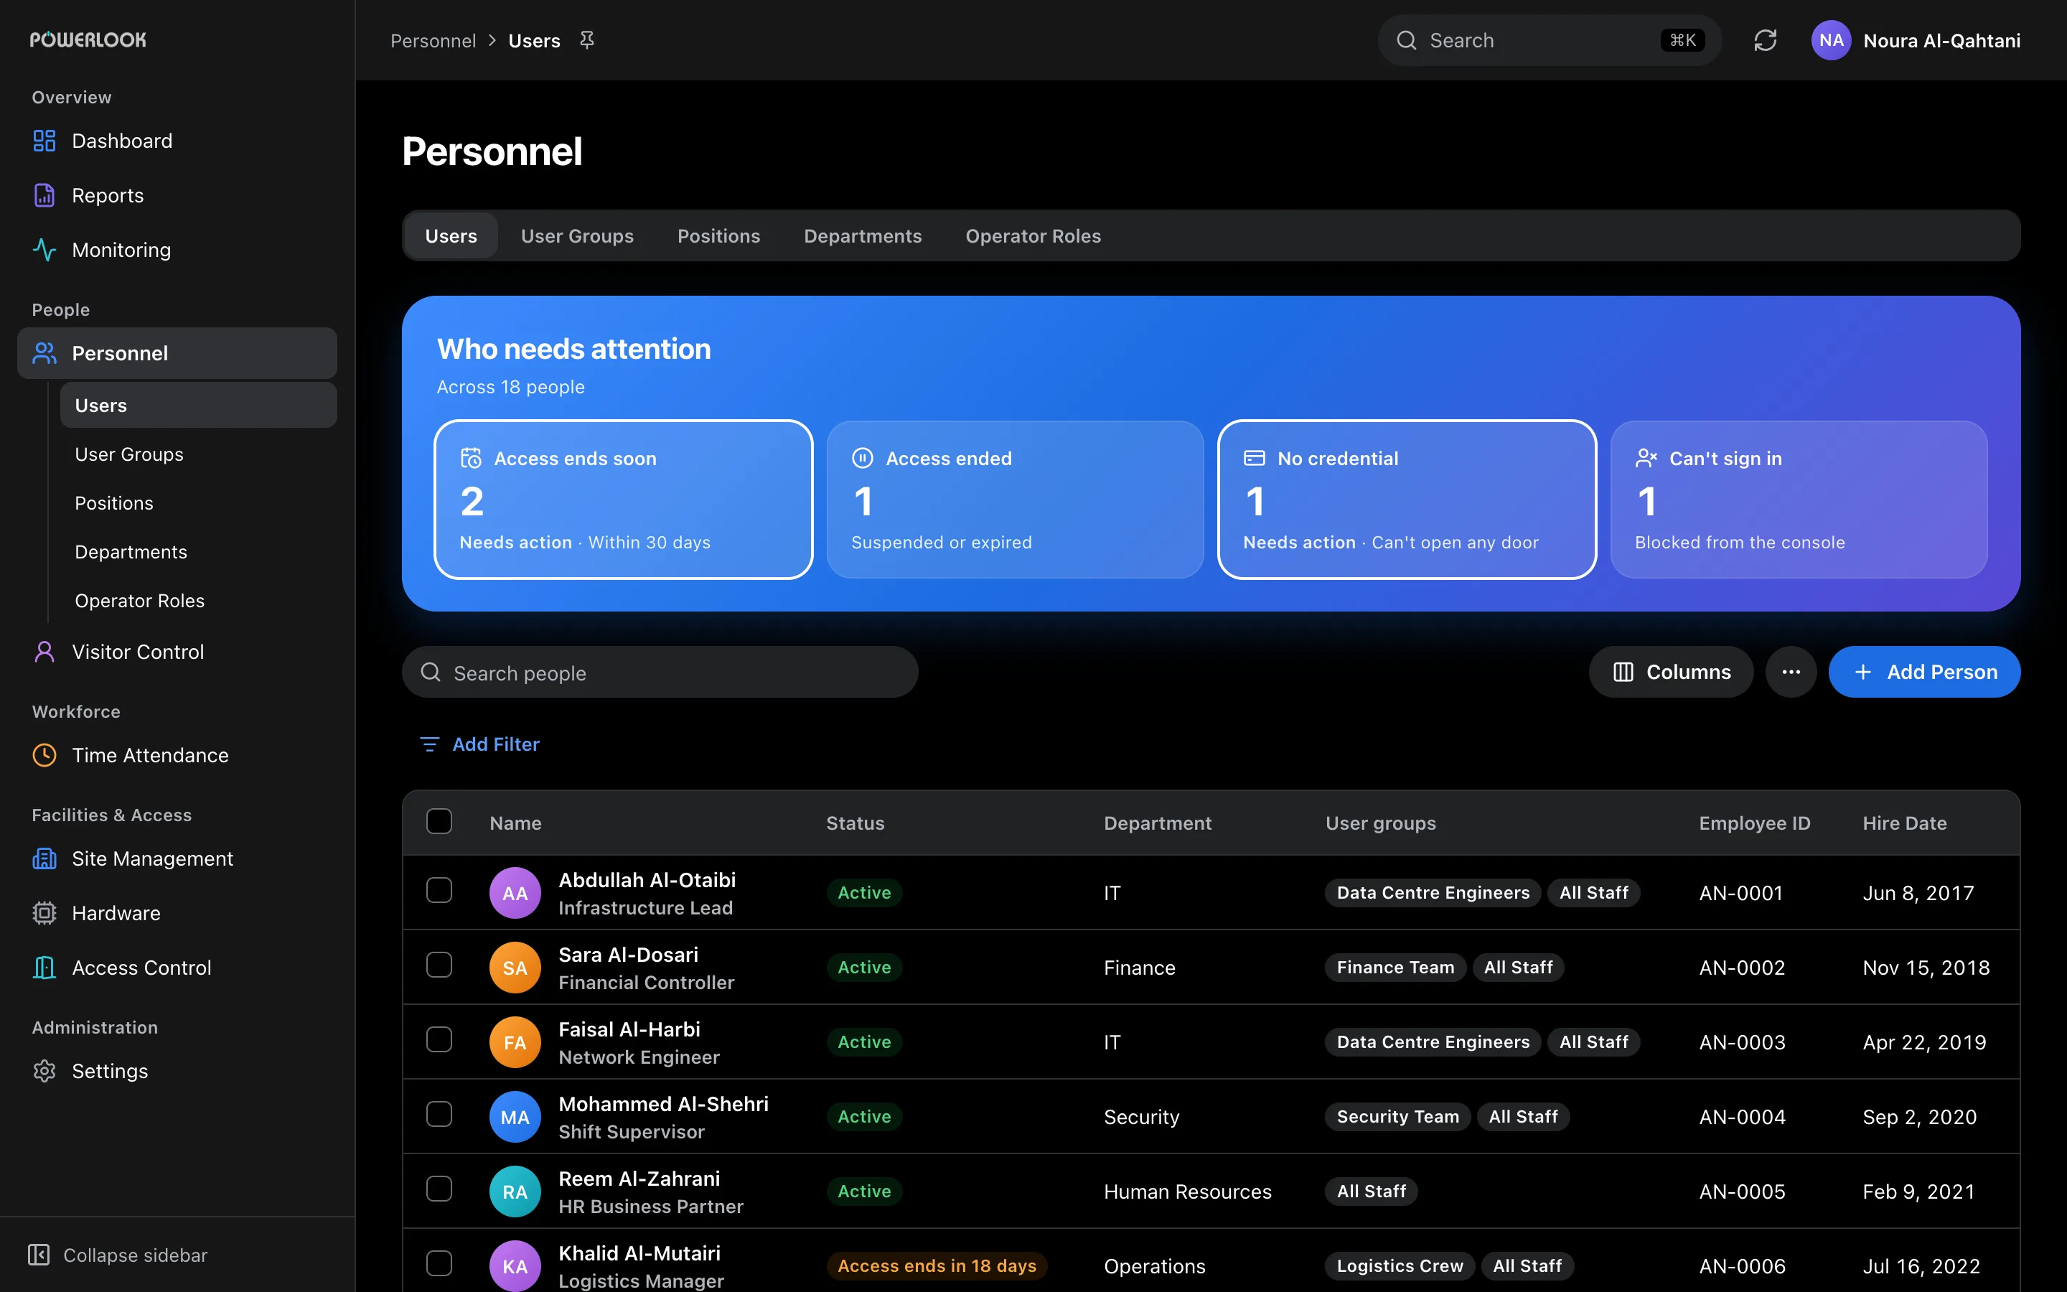
Task: Click the refresh icon in top bar
Action: [x=1765, y=40]
